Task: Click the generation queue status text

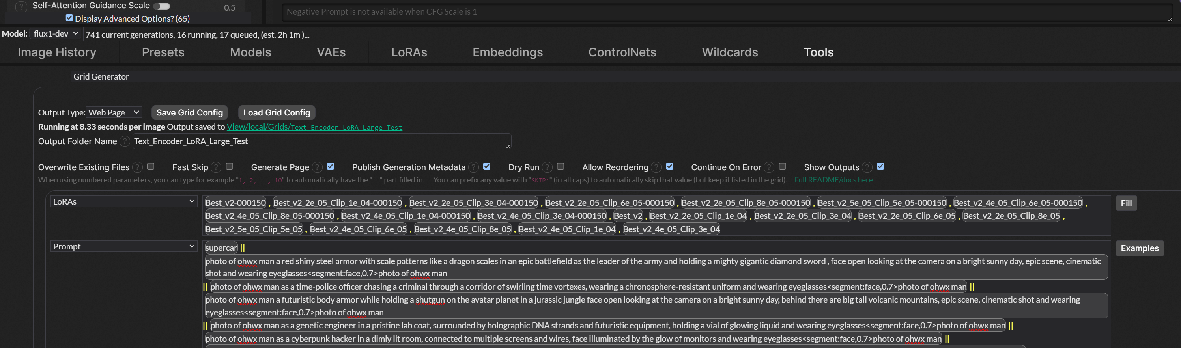Action: coord(197,35)
